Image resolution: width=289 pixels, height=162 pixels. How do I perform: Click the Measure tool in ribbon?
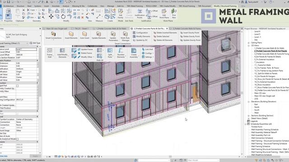(98, 17)
